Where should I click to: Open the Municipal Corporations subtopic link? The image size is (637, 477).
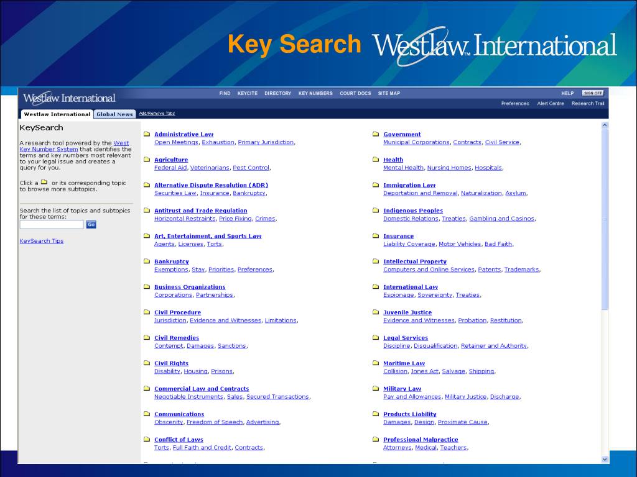416,142
